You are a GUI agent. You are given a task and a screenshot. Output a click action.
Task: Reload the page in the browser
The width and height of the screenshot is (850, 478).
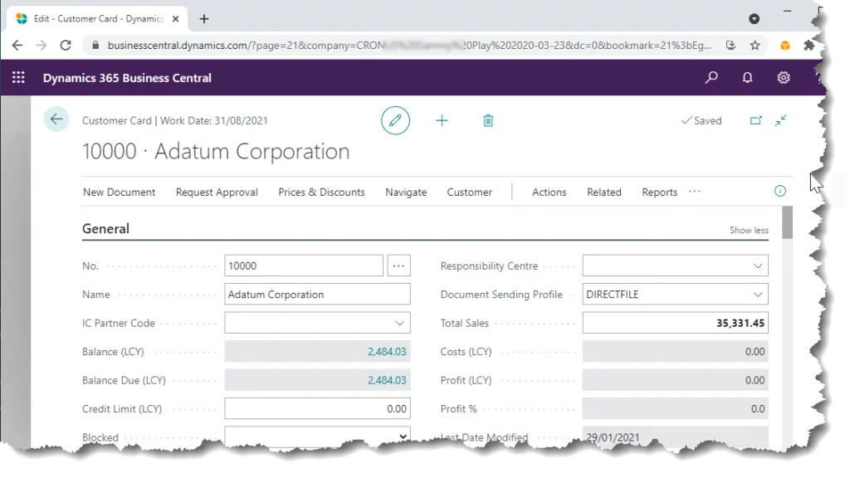66,46
